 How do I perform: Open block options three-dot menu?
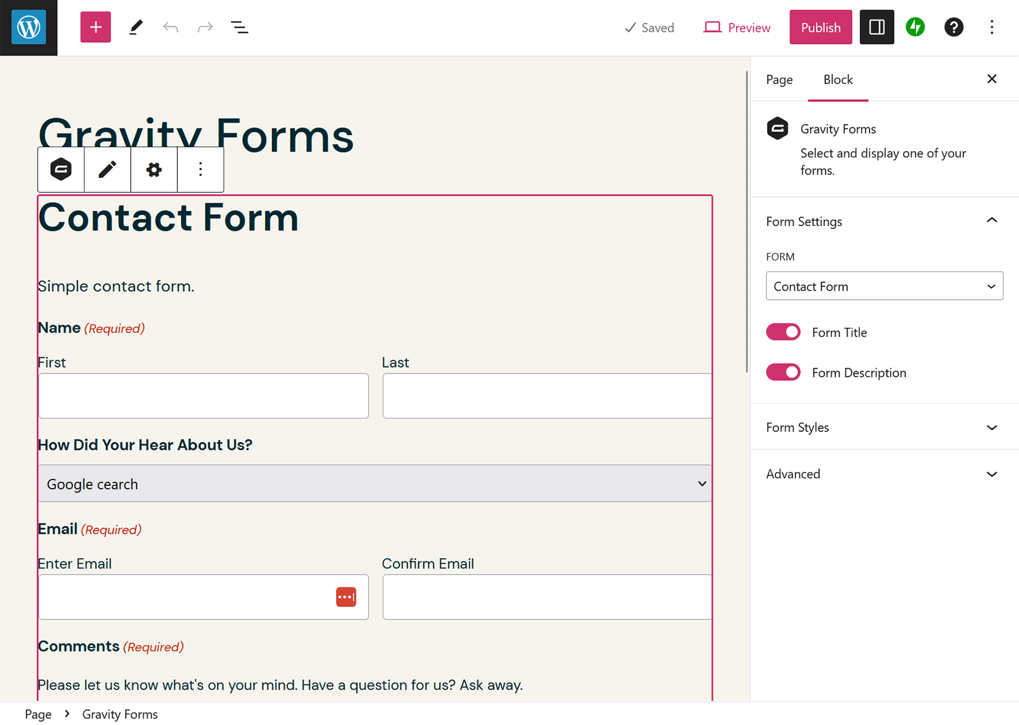pos(200,170)
